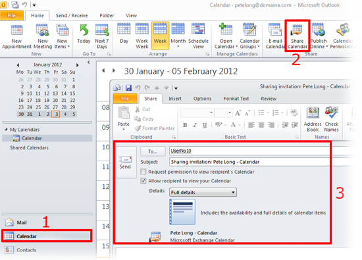
Task: Open the font name dropdown
Action: pos(211,113)
